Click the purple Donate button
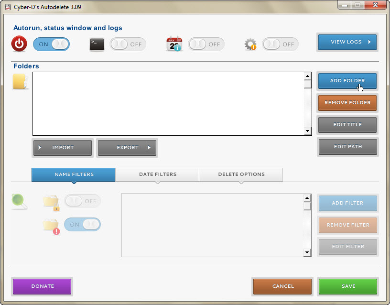The height and width of the screenshot is (305, 390). pos(42,286)
